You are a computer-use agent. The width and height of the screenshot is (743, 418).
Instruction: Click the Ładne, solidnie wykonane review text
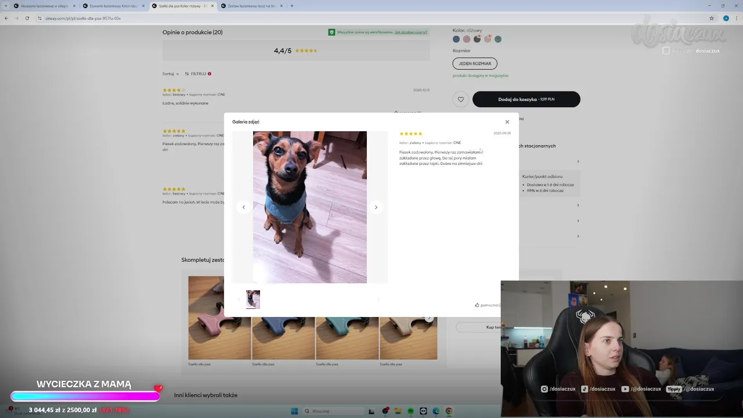pyautogui.click(x=185, y=103)
